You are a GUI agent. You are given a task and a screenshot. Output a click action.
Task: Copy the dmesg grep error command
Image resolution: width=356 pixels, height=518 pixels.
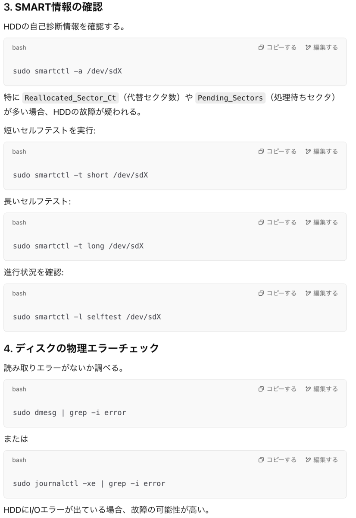(278, 389)
